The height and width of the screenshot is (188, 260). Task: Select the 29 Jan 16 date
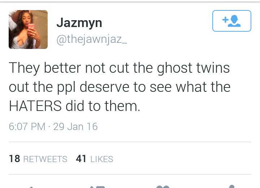75,127
